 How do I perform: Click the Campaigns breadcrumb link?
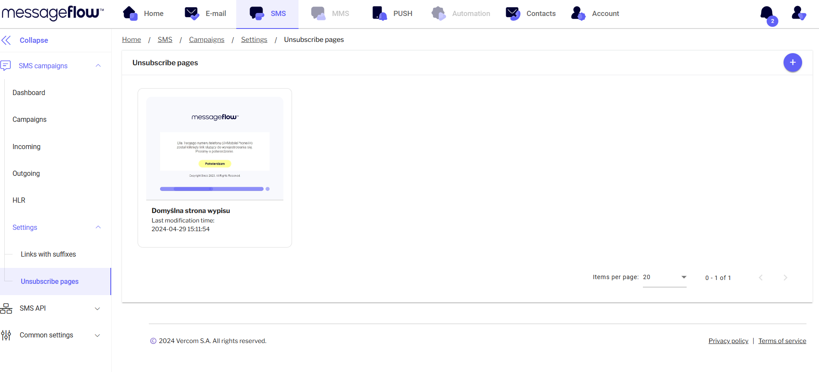[x=206, y=40]
